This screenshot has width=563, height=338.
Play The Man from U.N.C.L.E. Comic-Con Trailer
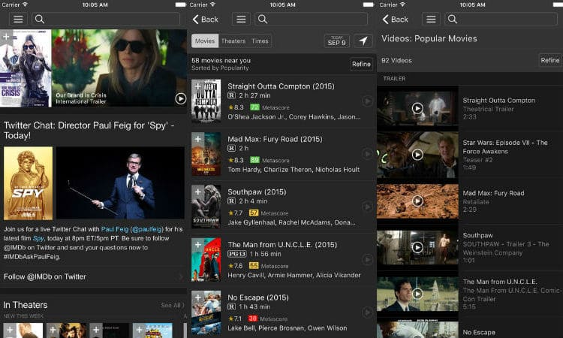(417, 294)
